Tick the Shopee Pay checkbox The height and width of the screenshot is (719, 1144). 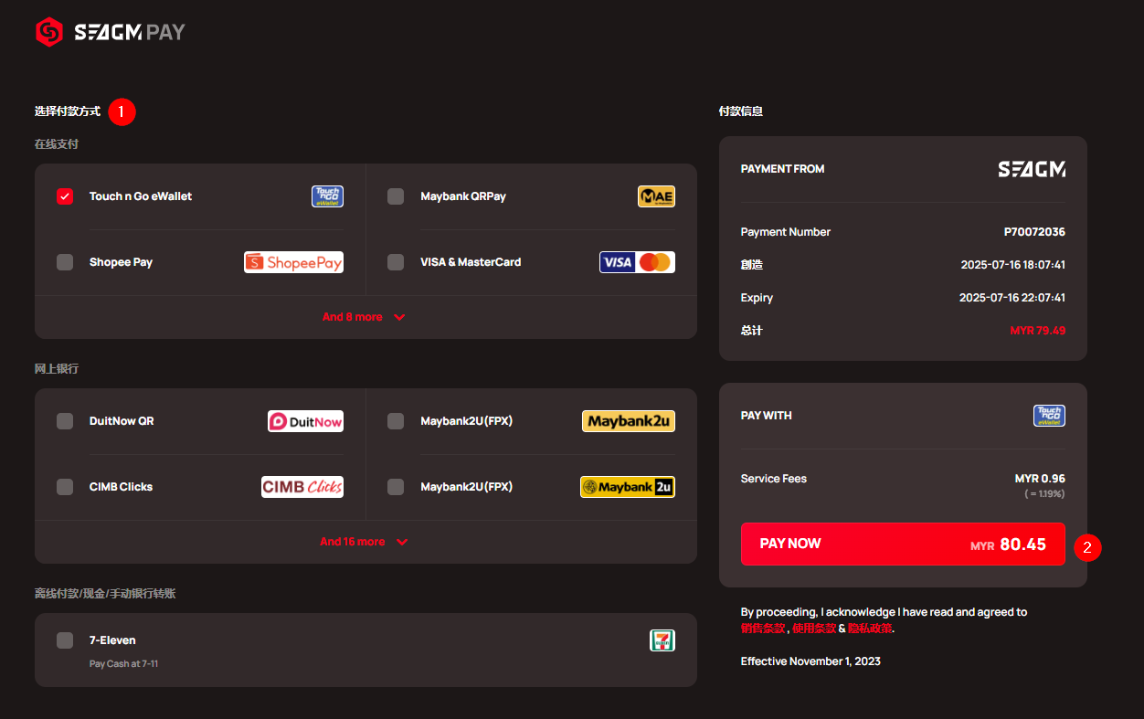tap(65, 262)
